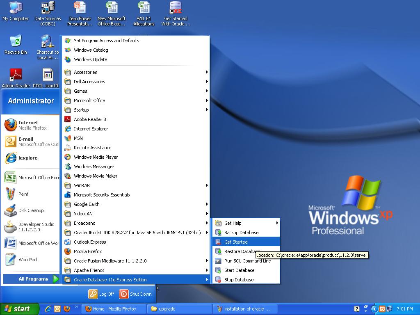Click network connection tray icon
Screen dimensions: 420x315
[389, 309]
